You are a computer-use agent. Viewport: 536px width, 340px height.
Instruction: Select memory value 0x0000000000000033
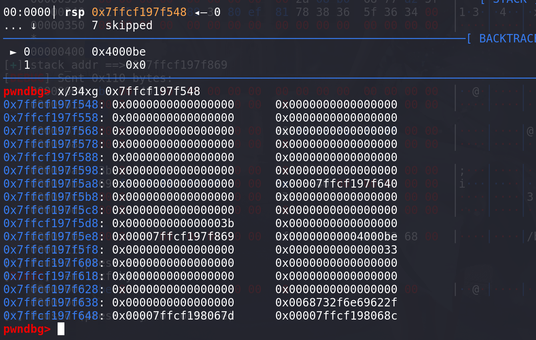[336, 250]
